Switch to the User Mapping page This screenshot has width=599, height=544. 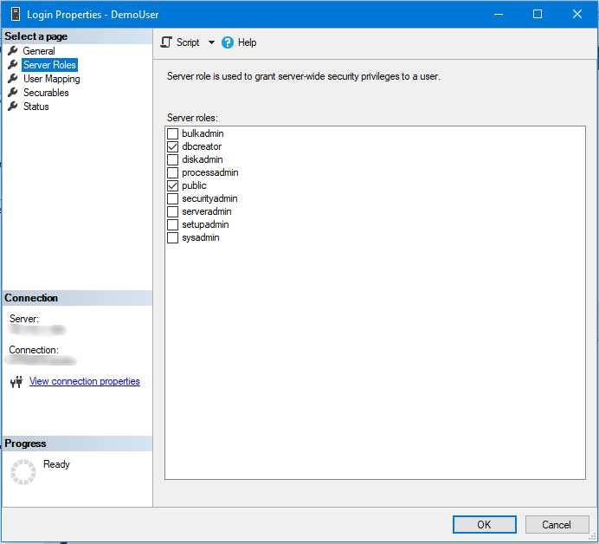(x=52, y=79)
